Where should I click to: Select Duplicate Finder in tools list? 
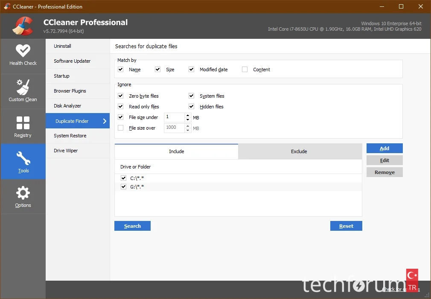[x=78, y=121]
